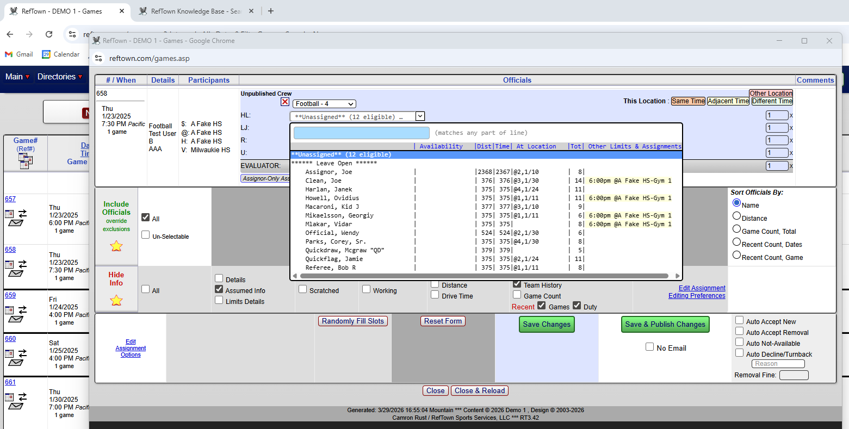The height and width of the screenshot is (429, 849).
Task: Open the Directories menu
Action: coord(60,77)
